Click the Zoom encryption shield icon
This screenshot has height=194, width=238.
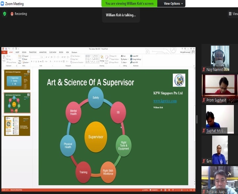(x=5, y=14)
